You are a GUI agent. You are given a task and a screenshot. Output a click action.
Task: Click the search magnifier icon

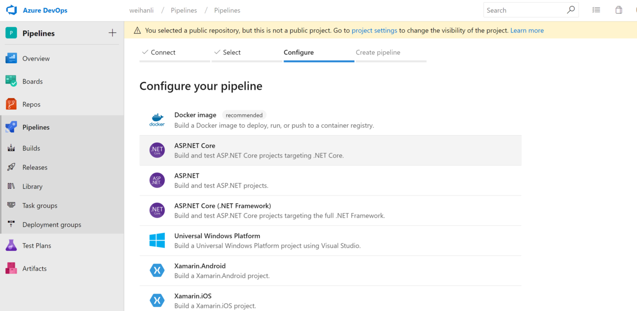coord(571,10)
